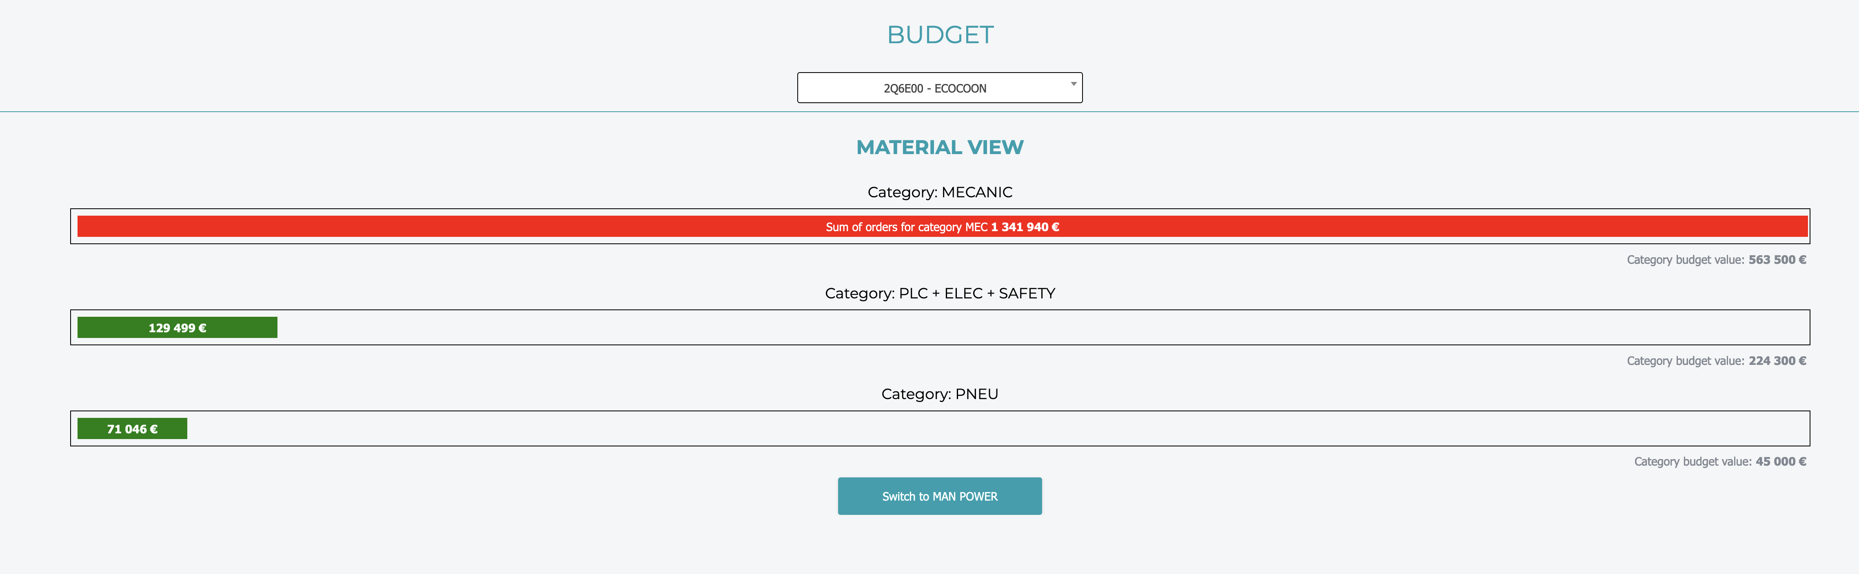The image size is (1859, 574).
Task: Select the Category: MECANIC label
Action: [940, 192]
